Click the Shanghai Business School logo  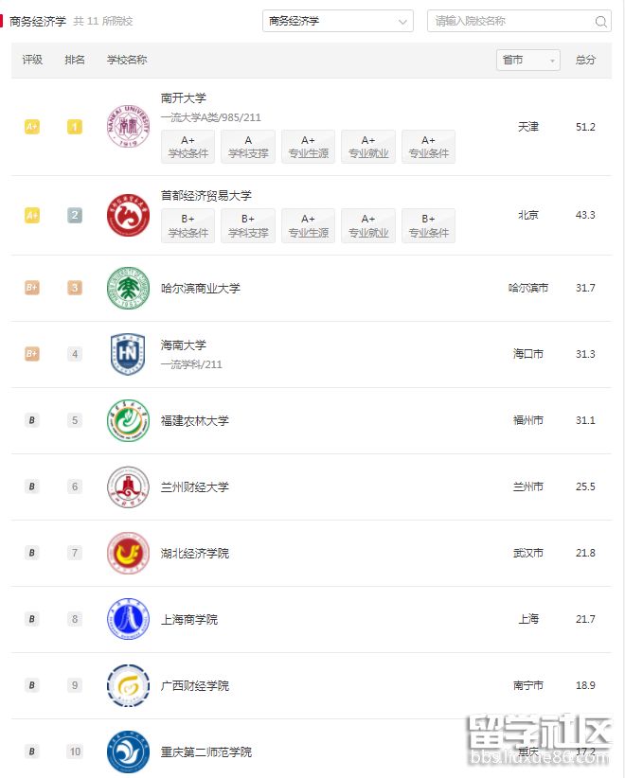tap(128, 619)
